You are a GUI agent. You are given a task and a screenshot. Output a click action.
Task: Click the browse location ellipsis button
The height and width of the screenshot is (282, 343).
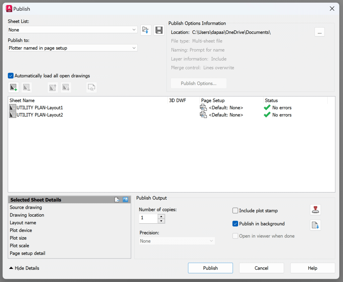pyautogui.click(x=319, y=32)
